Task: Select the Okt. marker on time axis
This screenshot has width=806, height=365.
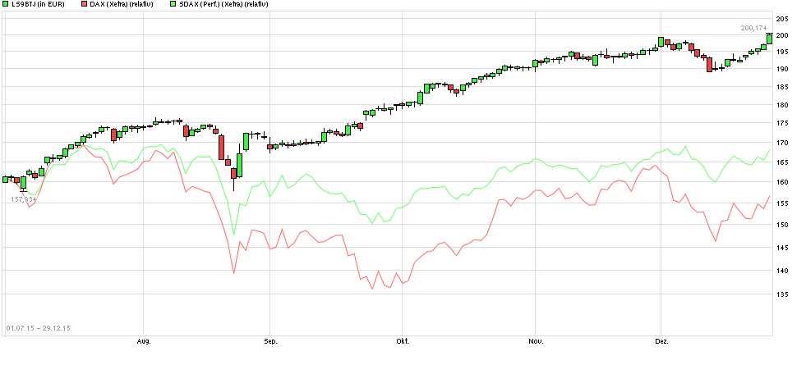Action: coord(402,340)
